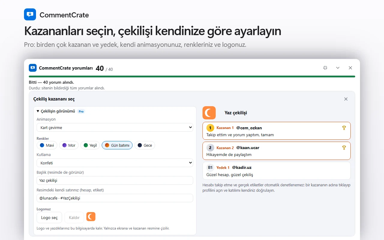
Task: Open @cem_ozkan winner profile link
Action: tap(249, 128)
